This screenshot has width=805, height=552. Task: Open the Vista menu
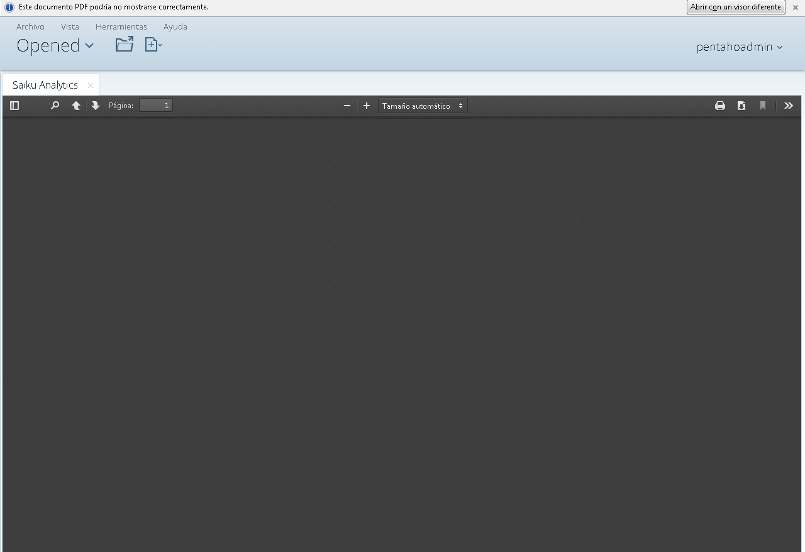pos(70,26)
